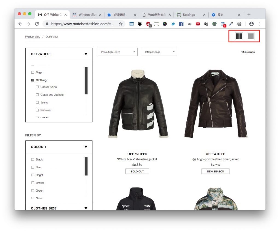Open the Product View link
Viewport: 280px width, 231px height.
point(33,37)
